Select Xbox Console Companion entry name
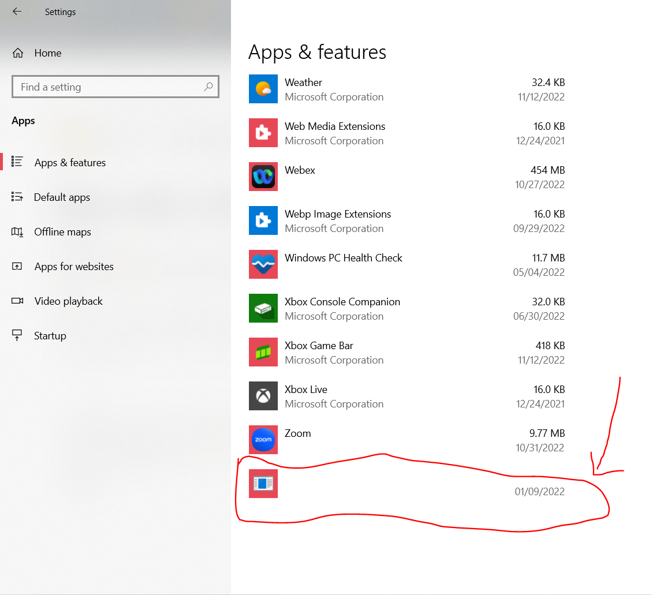652x595 pixels. (342, 302)
